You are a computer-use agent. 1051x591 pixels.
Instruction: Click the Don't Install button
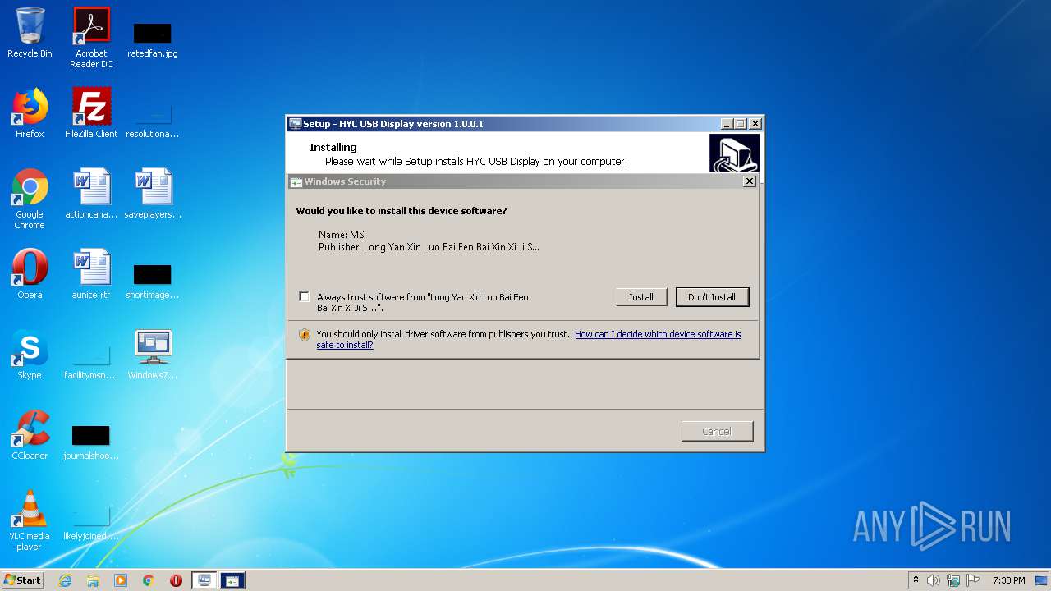point(712,297)
